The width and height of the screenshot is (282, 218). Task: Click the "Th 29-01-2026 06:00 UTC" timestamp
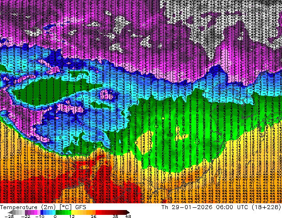tap(205, 207)
